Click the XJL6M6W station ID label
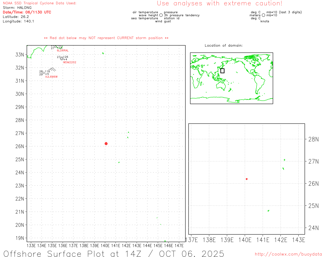The width and height of the screenshot is (322, 257). [x=51, y=77]
